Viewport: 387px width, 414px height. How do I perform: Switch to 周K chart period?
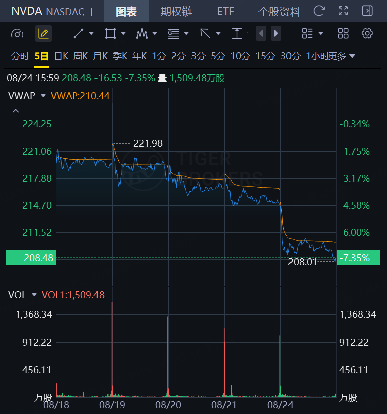(81, 56)
